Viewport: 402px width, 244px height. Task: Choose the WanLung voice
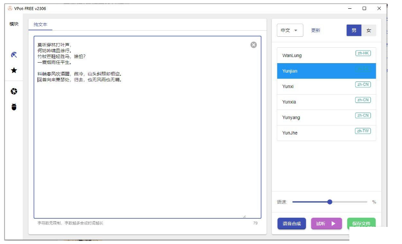[x=326, y=55]
